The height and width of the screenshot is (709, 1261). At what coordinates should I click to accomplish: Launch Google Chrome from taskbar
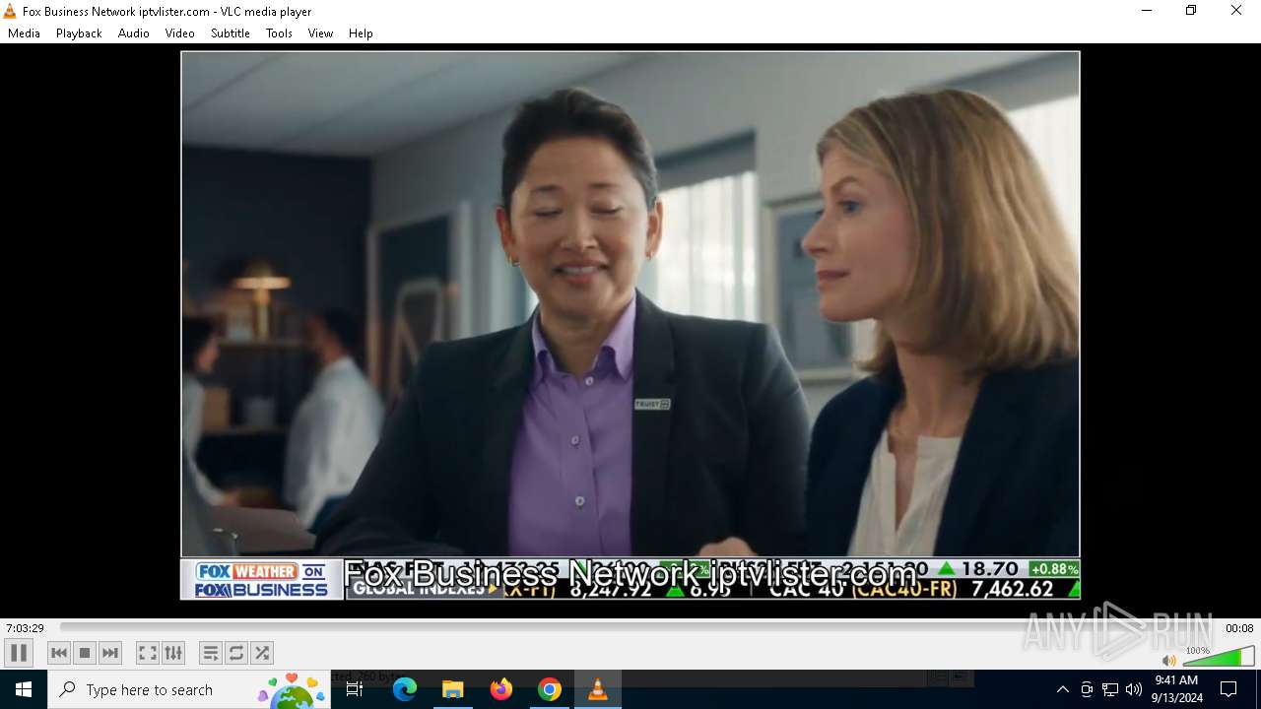(x=550, y=689)
